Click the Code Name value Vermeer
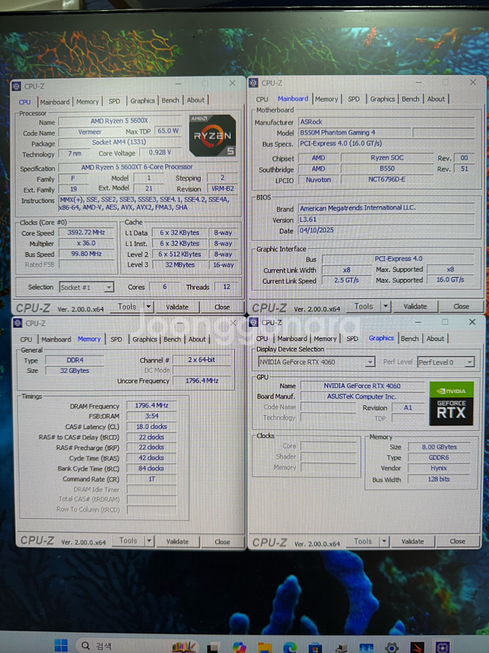This screenshot has width=489, height=653. click(89, 132)
